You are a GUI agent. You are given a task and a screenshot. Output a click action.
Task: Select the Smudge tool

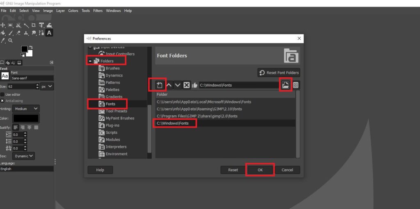(x=34, y=33)
